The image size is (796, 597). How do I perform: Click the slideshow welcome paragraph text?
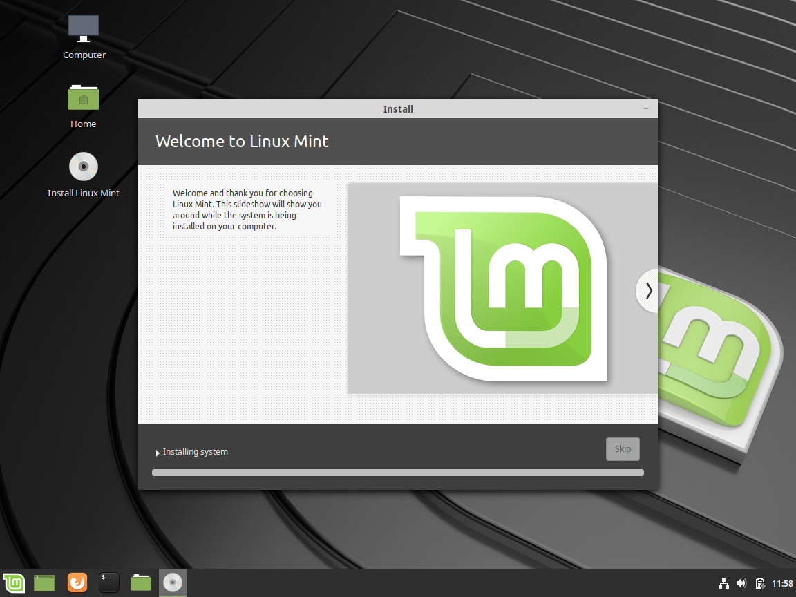click(247, 209)
